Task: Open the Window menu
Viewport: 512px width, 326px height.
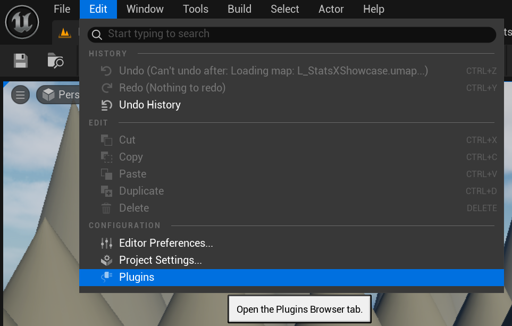Action: point(145,9)
